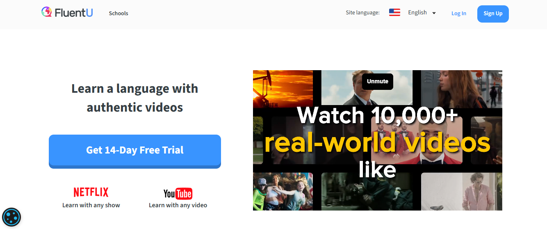This screenshot has height=229, width=547.
Task: Click the FluentU wordmark text
Action: (74, 13)
